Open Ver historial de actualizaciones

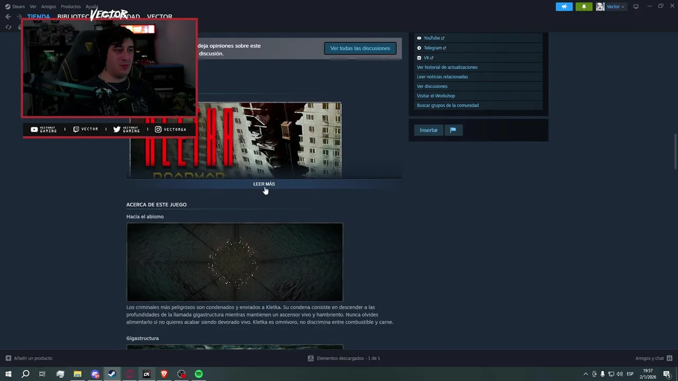[447, 67]
